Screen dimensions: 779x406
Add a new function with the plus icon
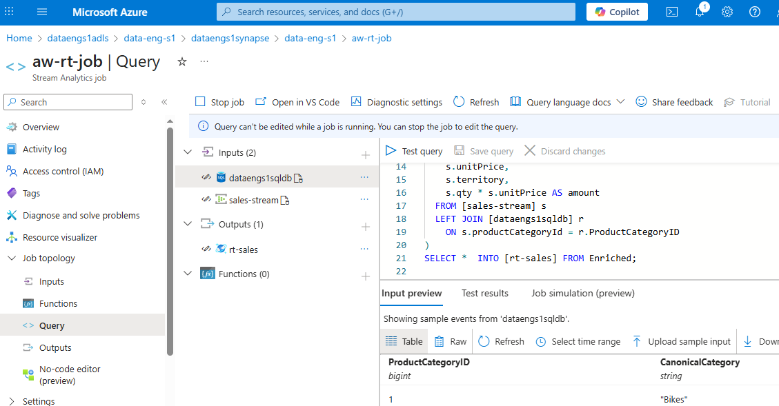(x=366, y=276)
